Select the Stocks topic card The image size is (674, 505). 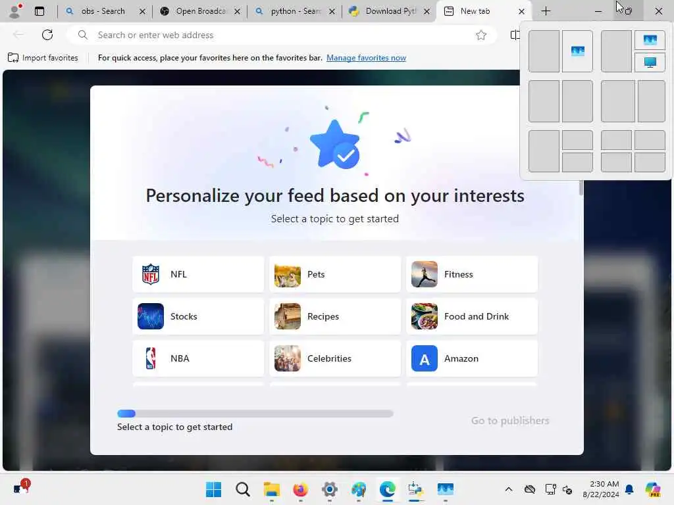[x=198, y=316]
